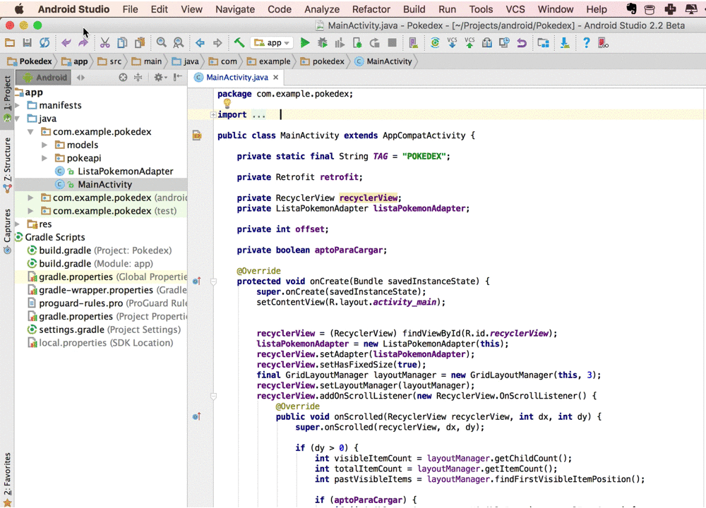Viewport: 706px width, 508px height.
Task: Open the Analyze menu
Action: (322, 9)
